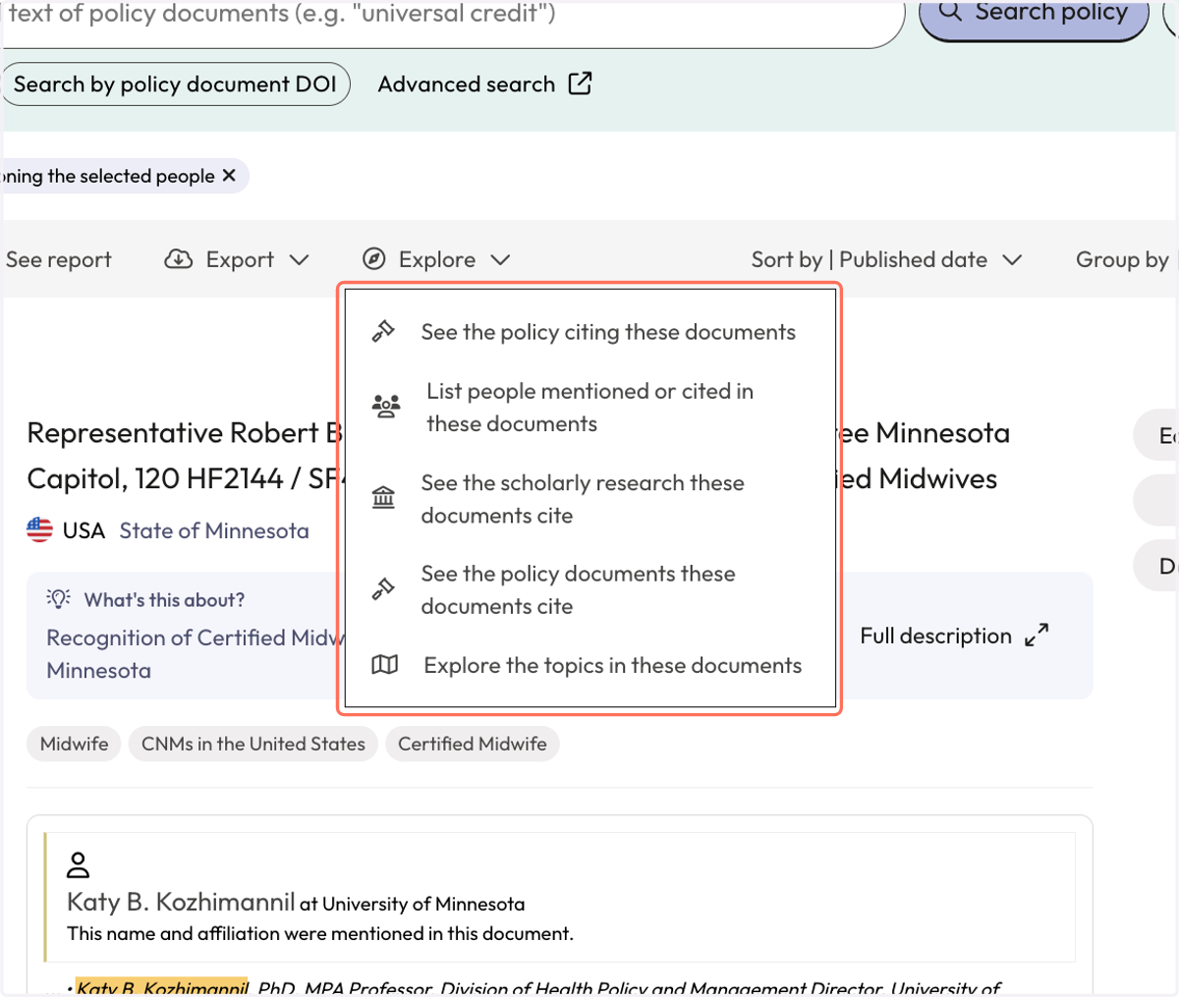The height and width of the screenshot is (997, 1179).
Task: Click the Certified Midwife topic tag
Action: click(x=473, y=744)
